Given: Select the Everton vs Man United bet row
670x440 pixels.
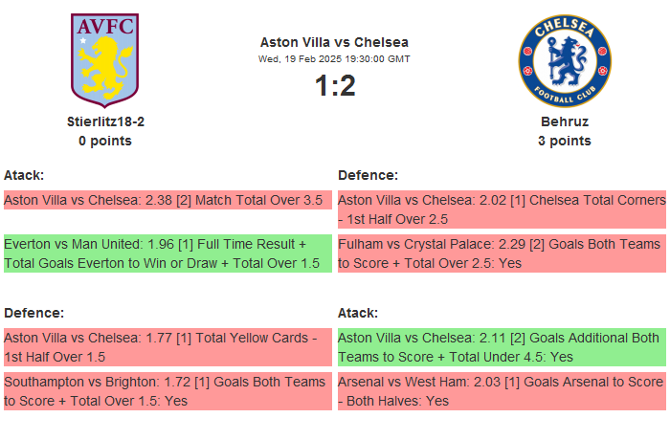Looking at the screenshot, I should pos(167,253).
